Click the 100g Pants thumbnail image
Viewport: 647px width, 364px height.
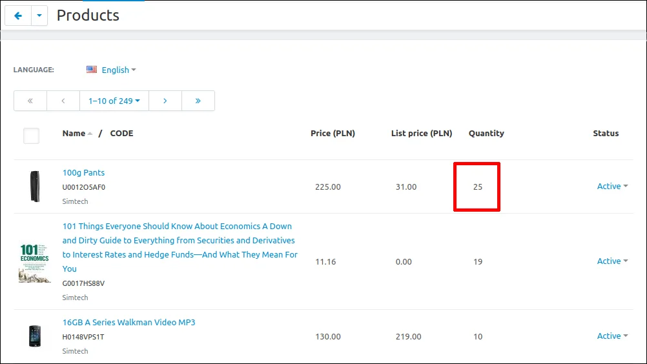34,187
